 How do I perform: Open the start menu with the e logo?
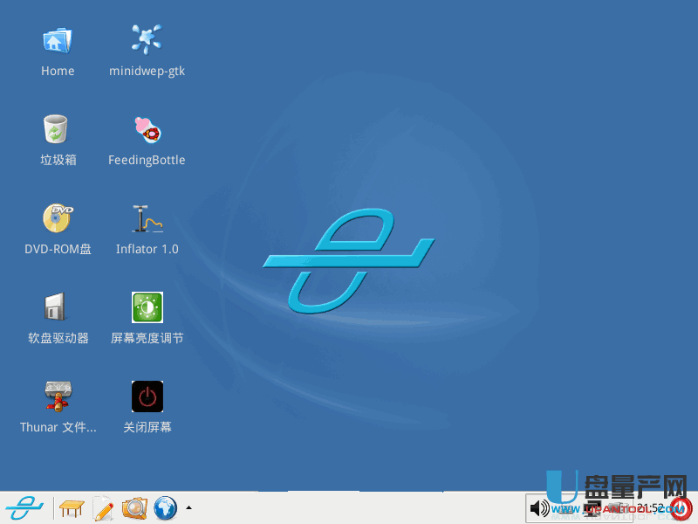point(24,507)
